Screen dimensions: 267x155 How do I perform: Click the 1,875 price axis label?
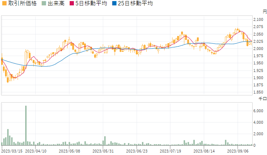pyautogui.click(x=258, y=85)
